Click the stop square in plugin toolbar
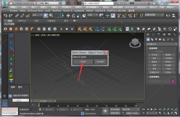 tap(67, 29)
